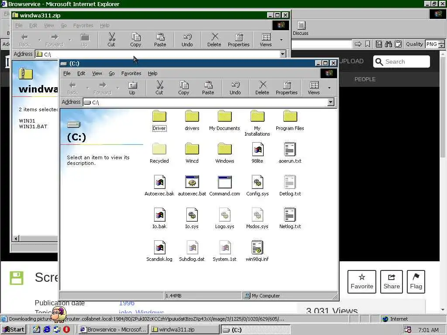Click Opera quick launch icon
Viewport: 447px width, 335px height.
pos(66,330)
